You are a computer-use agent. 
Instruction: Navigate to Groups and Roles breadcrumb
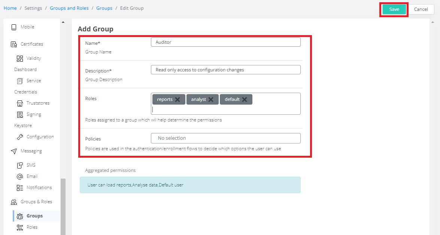tap(69, 8)
